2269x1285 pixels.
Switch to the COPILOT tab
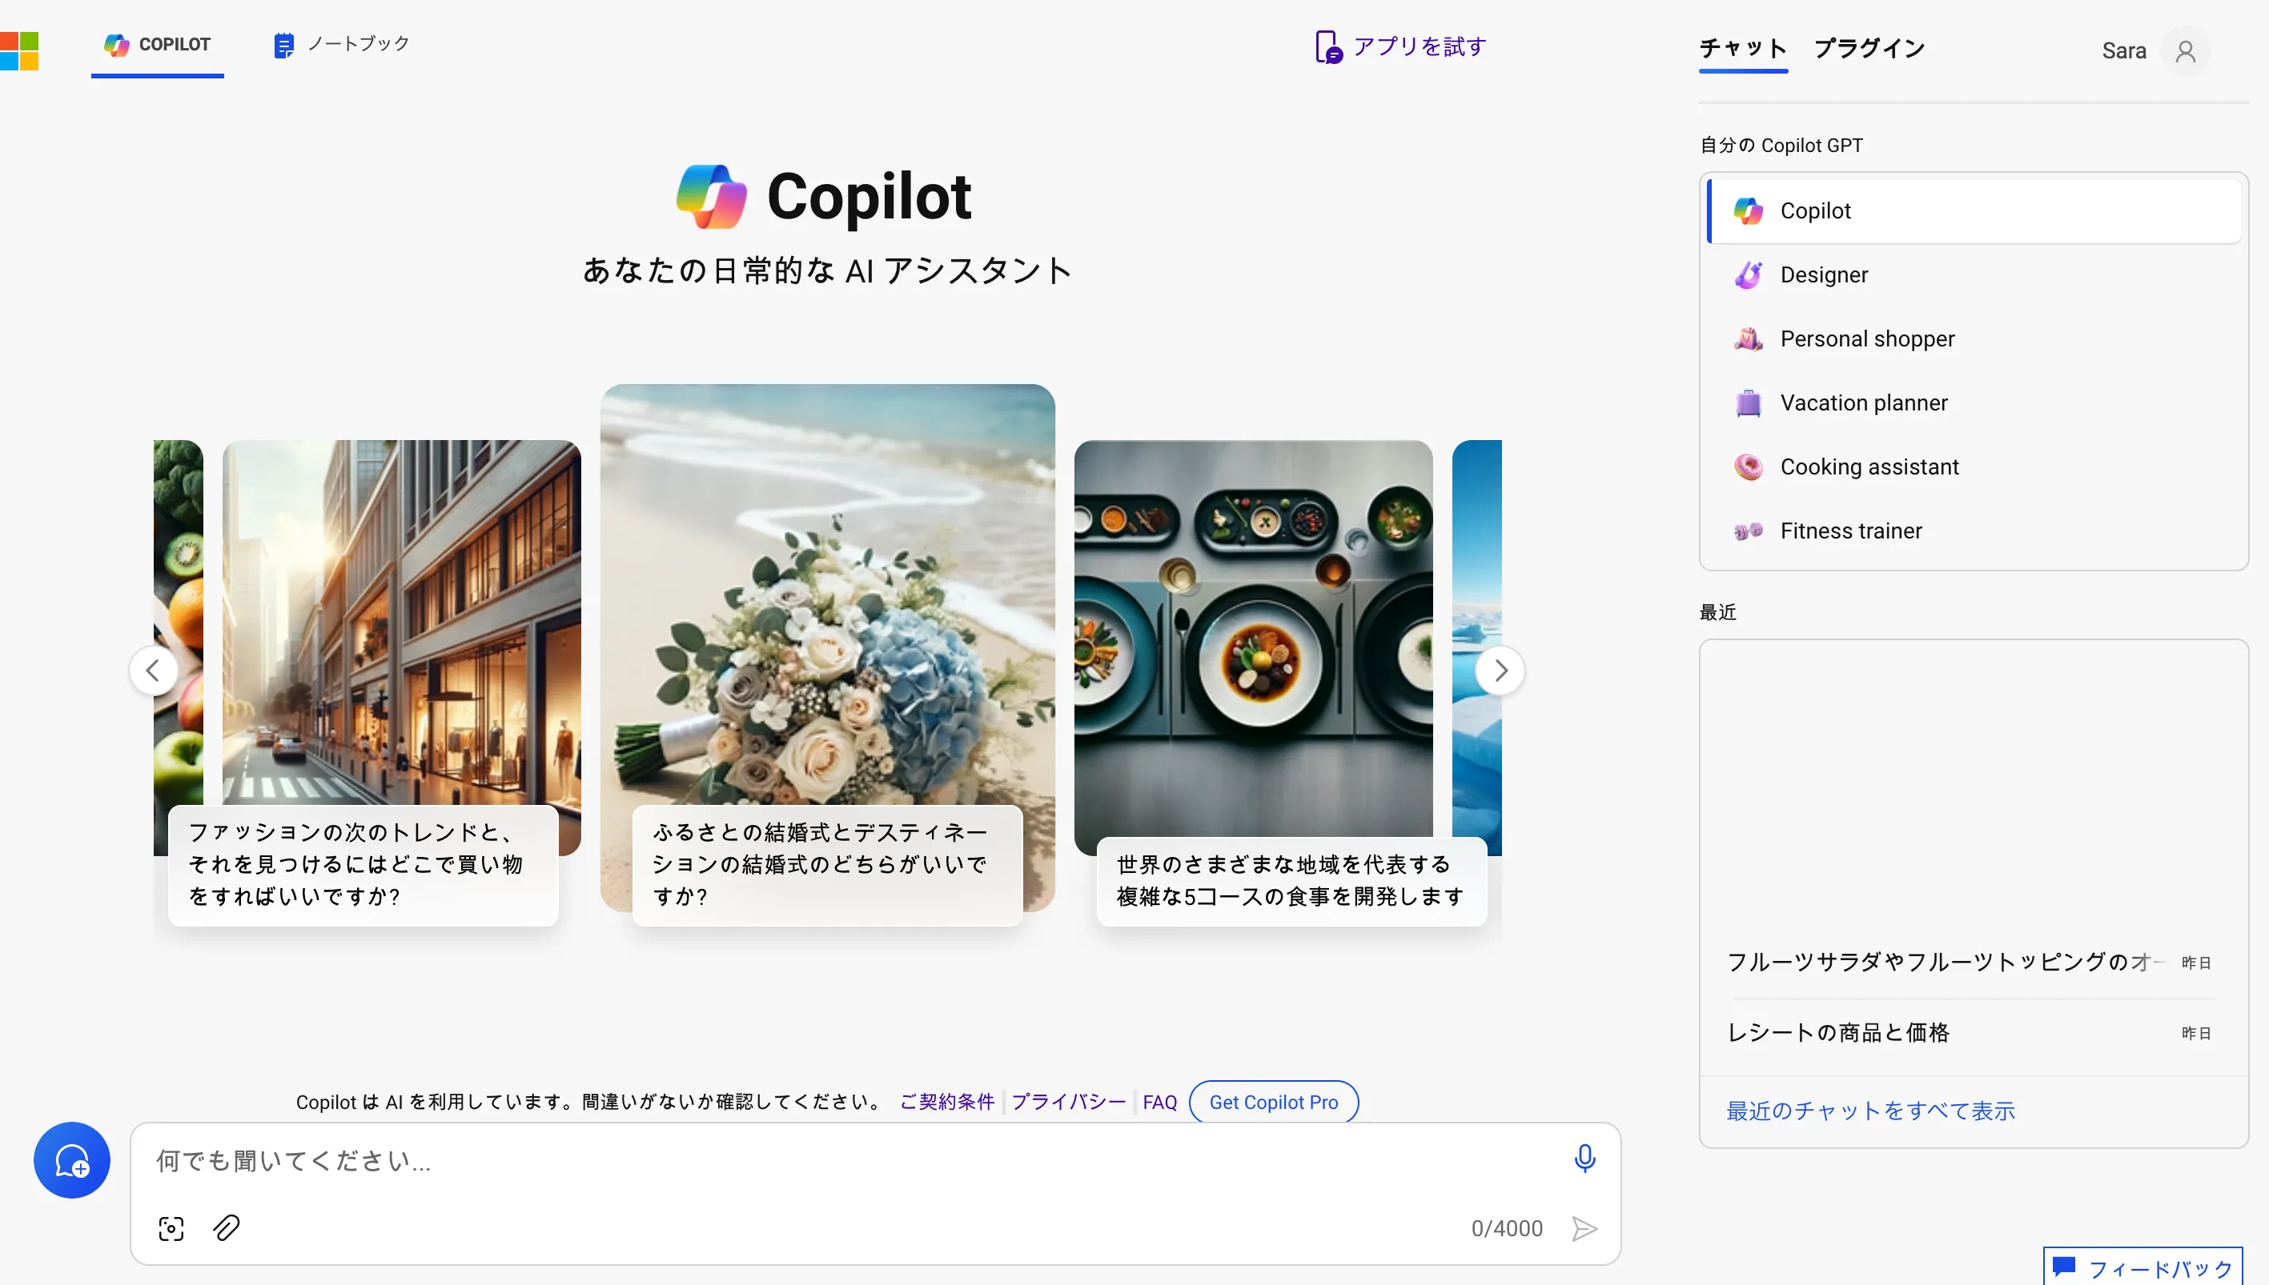[157, 45]
